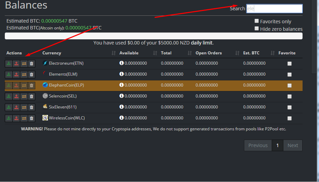The image size is (319, 182).
Task: Click the trash icon in ElephantCoin row
Action: coord(32,85)
